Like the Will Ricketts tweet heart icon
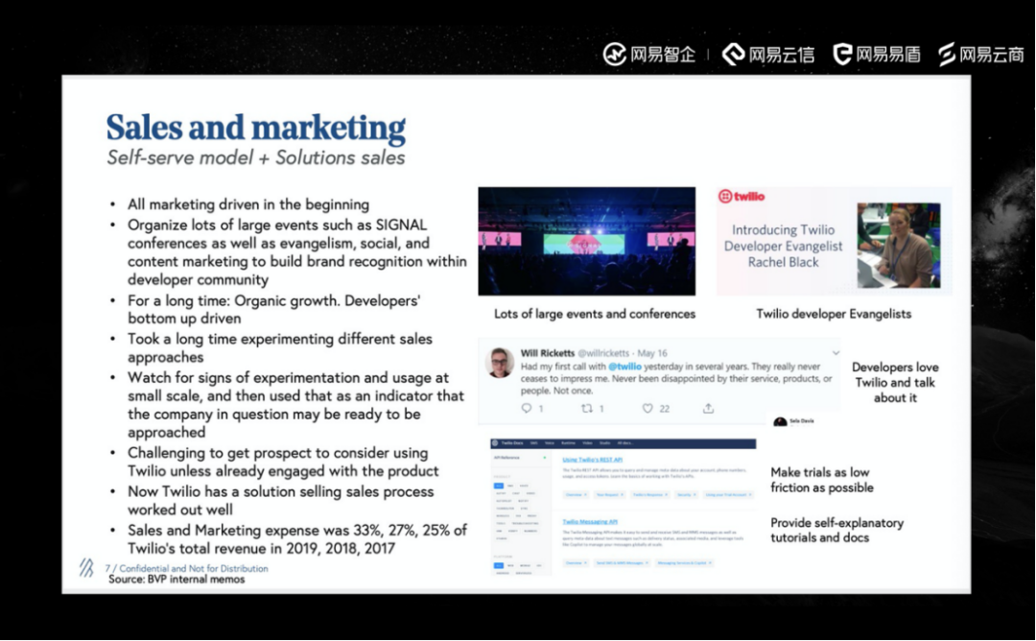Image resolution: width=1036 pixels, height=641 pixels. click(647, 409)
